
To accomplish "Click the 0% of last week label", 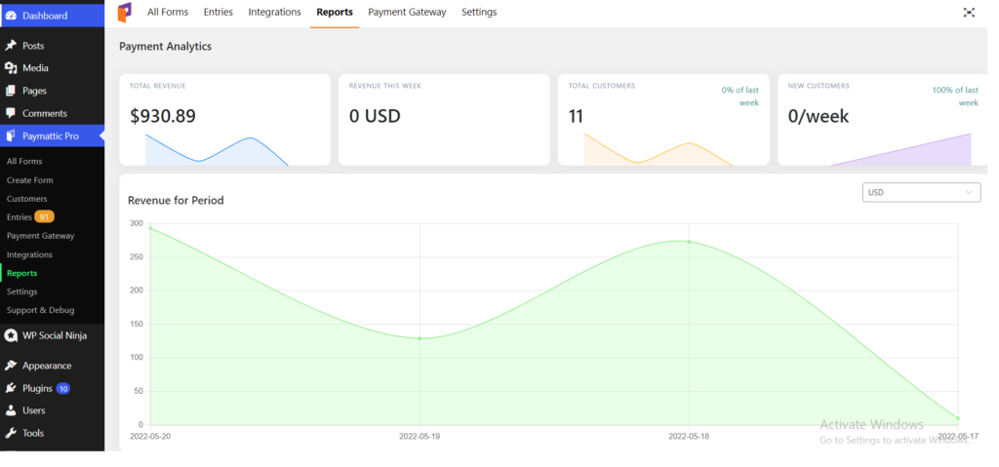I will tap(740, 97).
